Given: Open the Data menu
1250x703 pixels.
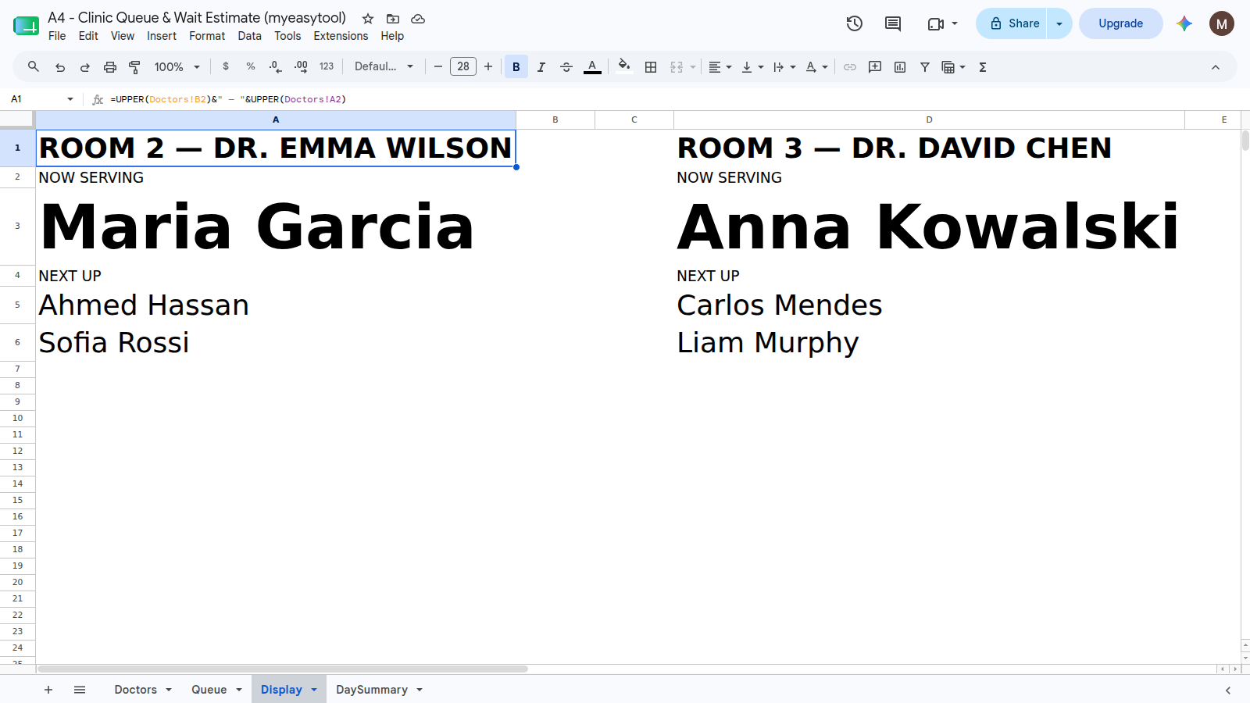Looking at the screenshot, I should click(x=250, y=36).
